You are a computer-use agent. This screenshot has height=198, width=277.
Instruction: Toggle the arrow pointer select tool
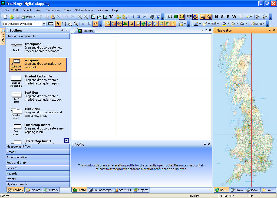pos(58,24)
